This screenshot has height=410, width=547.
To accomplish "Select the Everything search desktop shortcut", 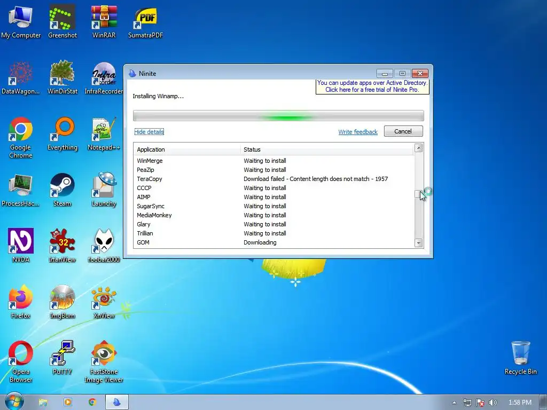I will point(62,134).
